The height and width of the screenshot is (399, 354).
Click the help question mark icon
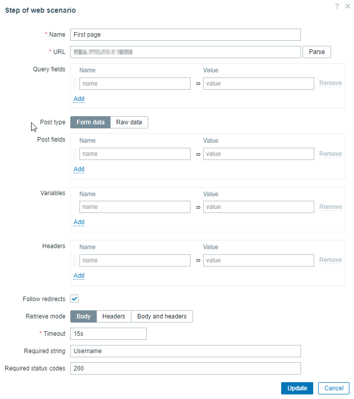(337, 6)
